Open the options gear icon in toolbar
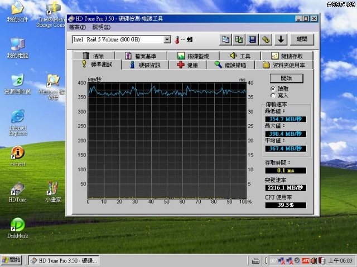357x267 pixels. click(266, 39)
